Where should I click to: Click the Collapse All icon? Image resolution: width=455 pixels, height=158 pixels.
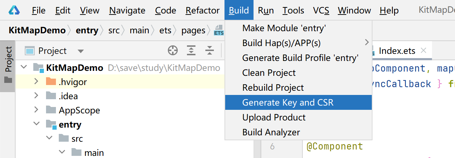point(210,51)
